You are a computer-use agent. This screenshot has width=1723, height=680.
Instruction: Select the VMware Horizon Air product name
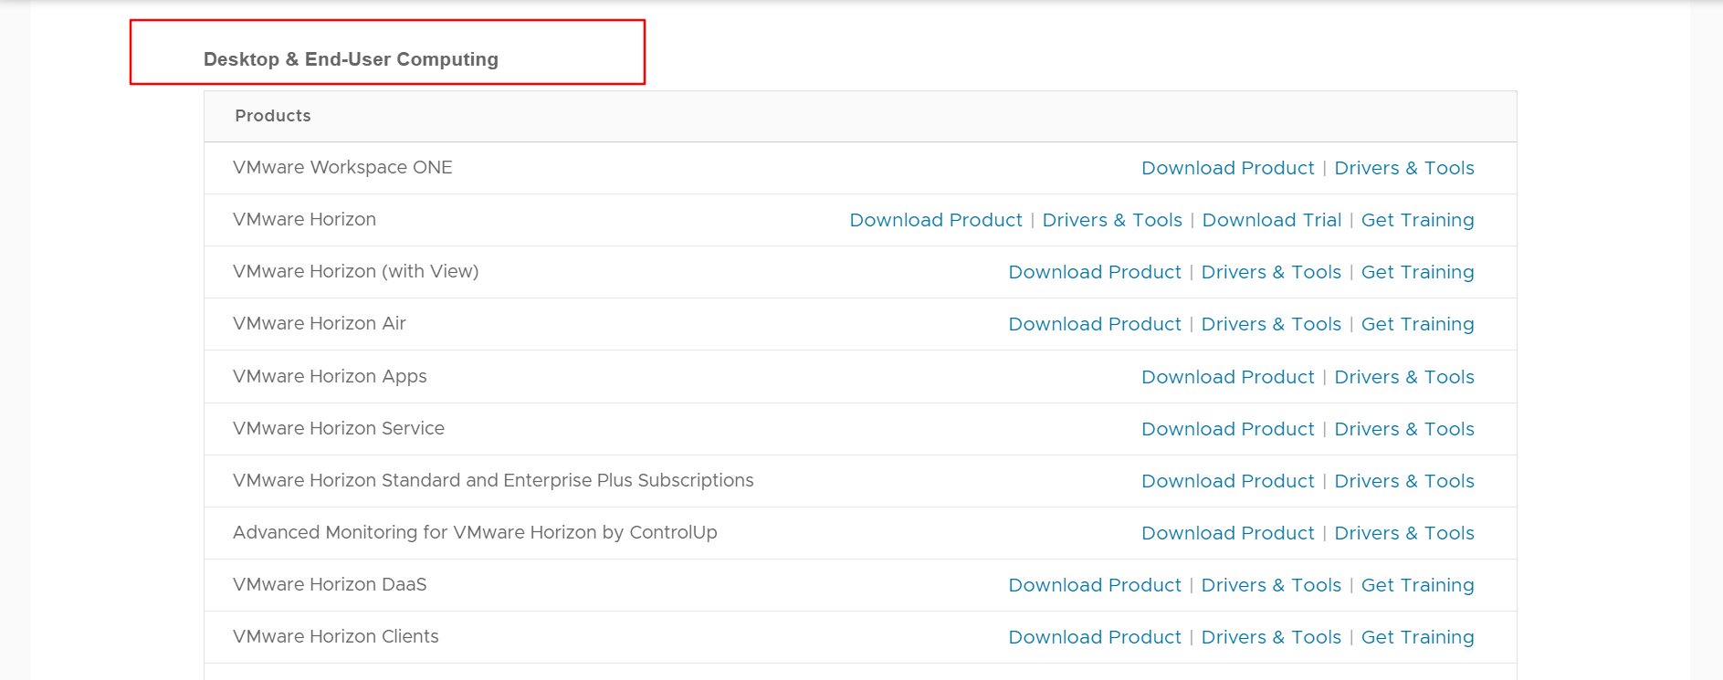pyautogui.click(x=320, y=323)
